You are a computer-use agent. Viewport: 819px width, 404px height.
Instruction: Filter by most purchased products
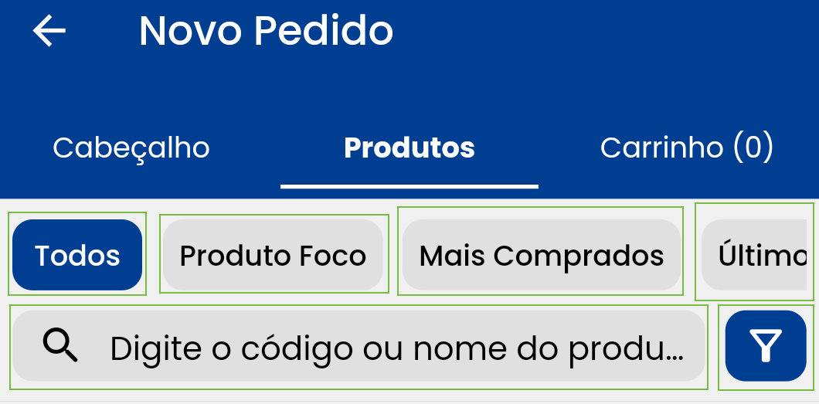tap(541, 255)
